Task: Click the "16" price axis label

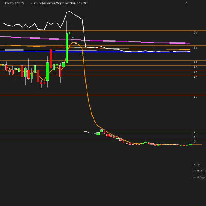Action: [x=196, y=72]
